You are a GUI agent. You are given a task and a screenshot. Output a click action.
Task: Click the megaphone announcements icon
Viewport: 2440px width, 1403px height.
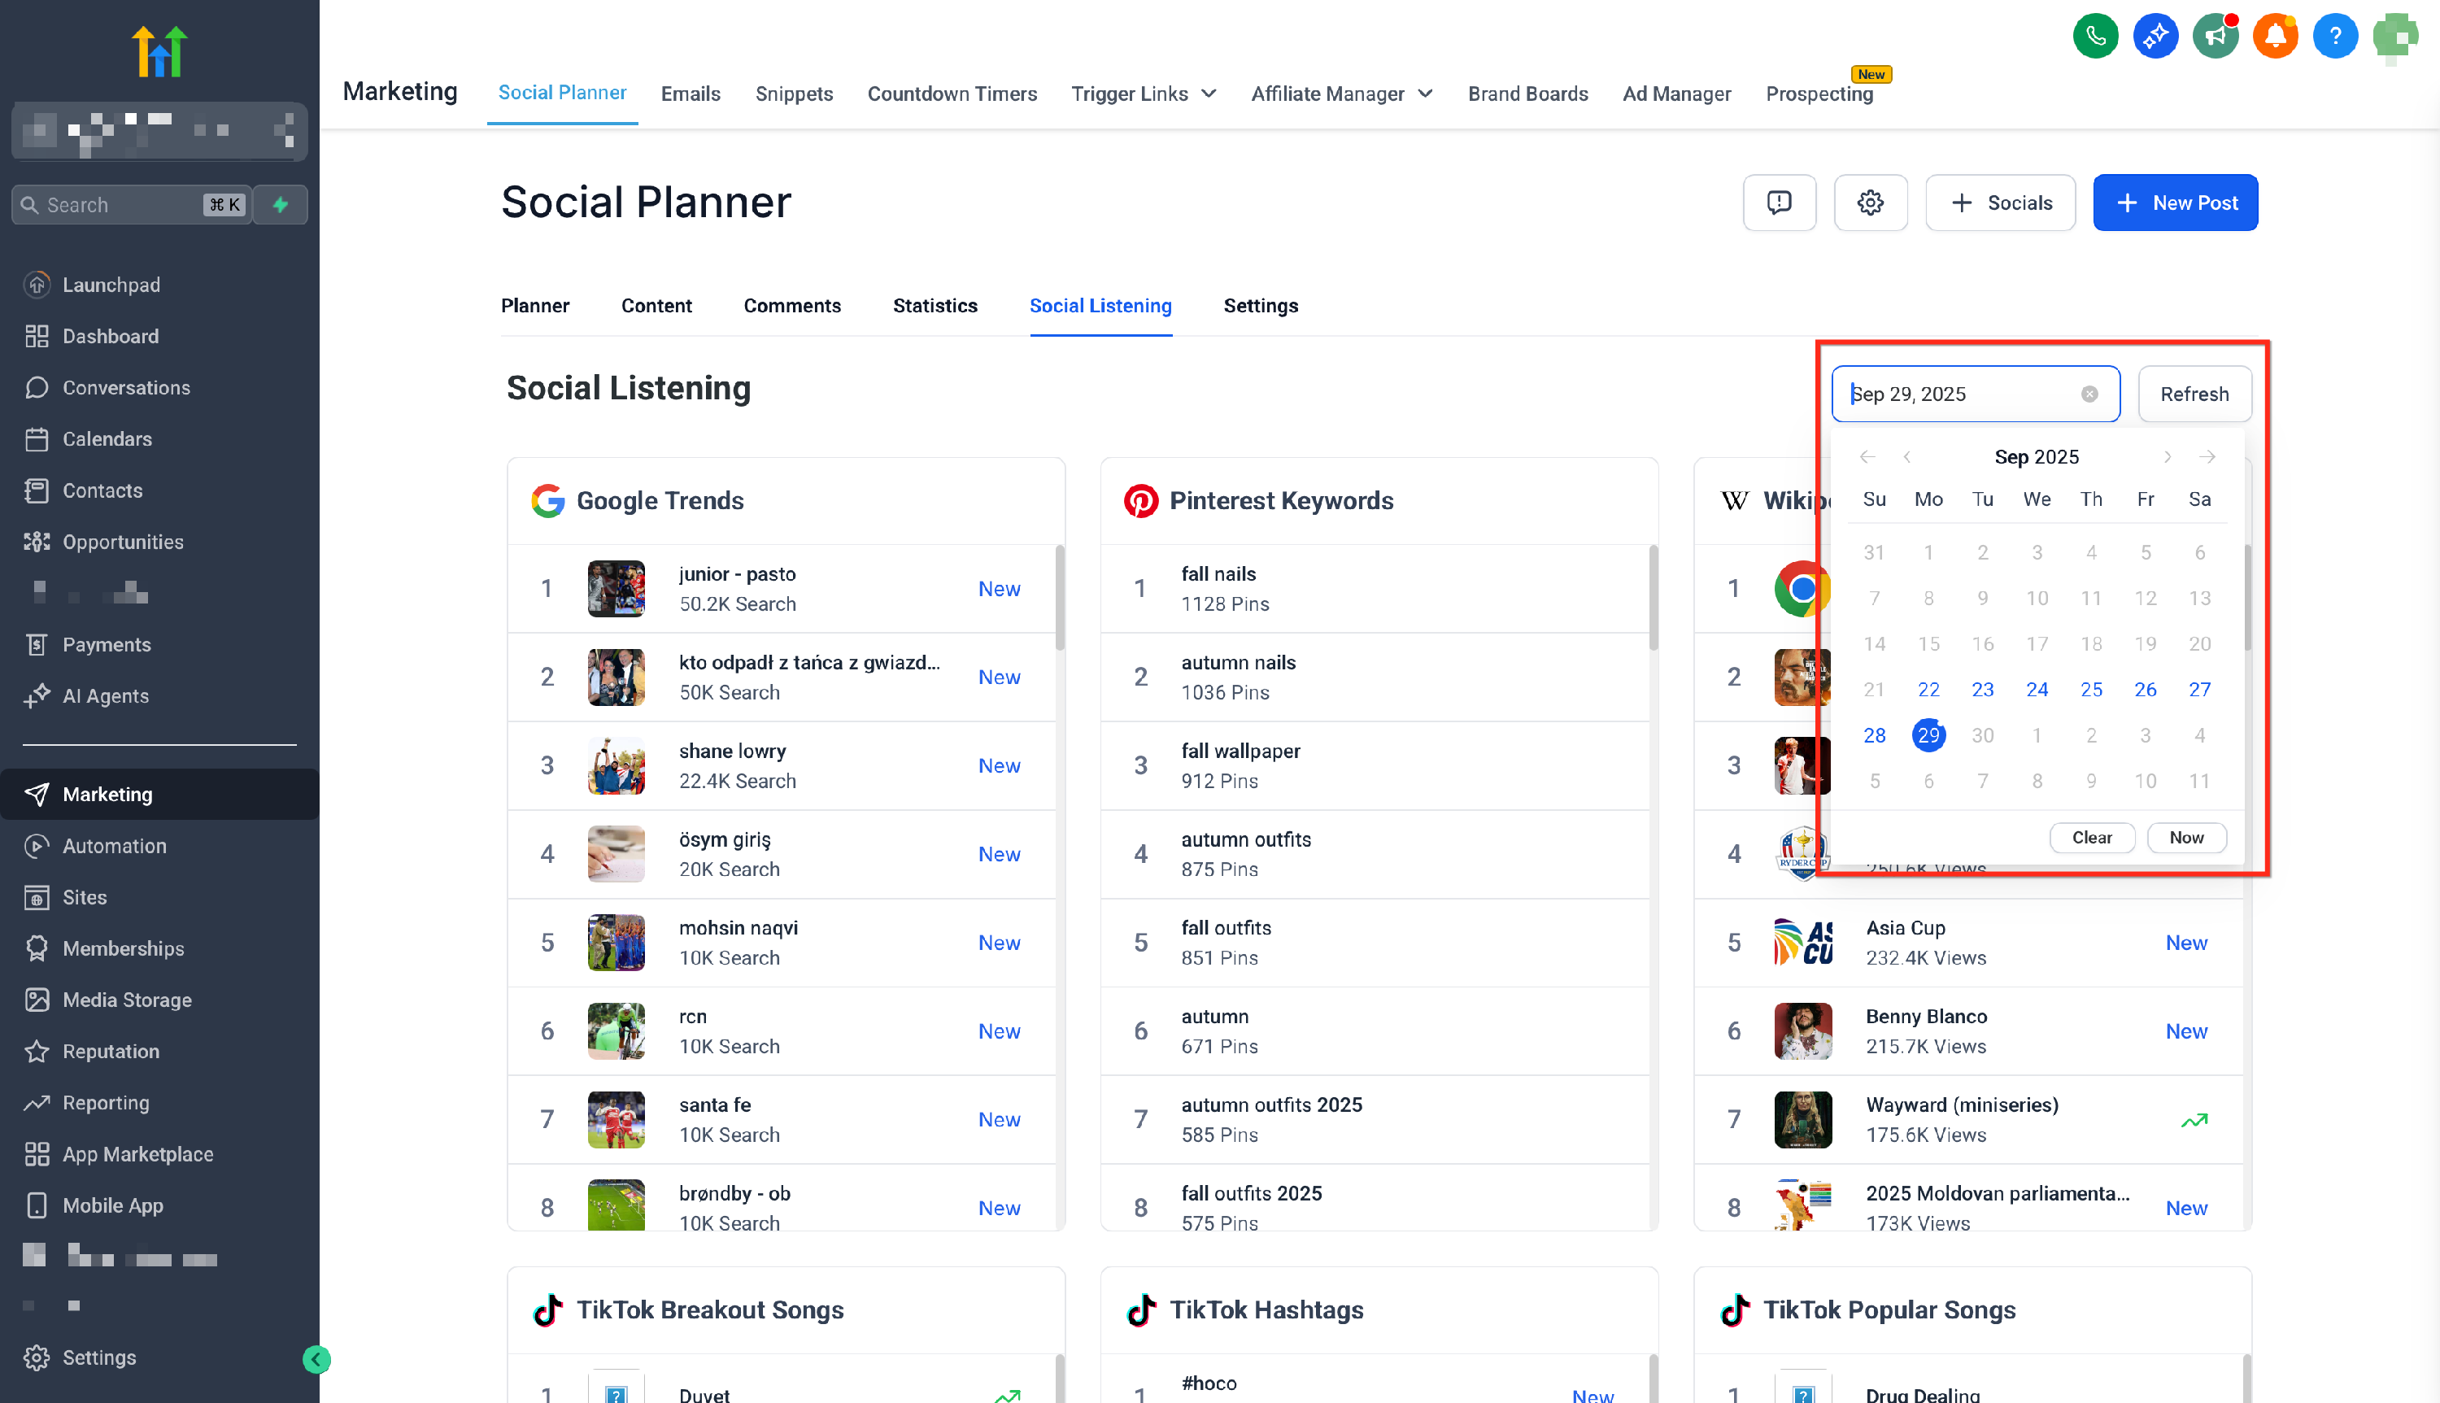pos(2215,37)
